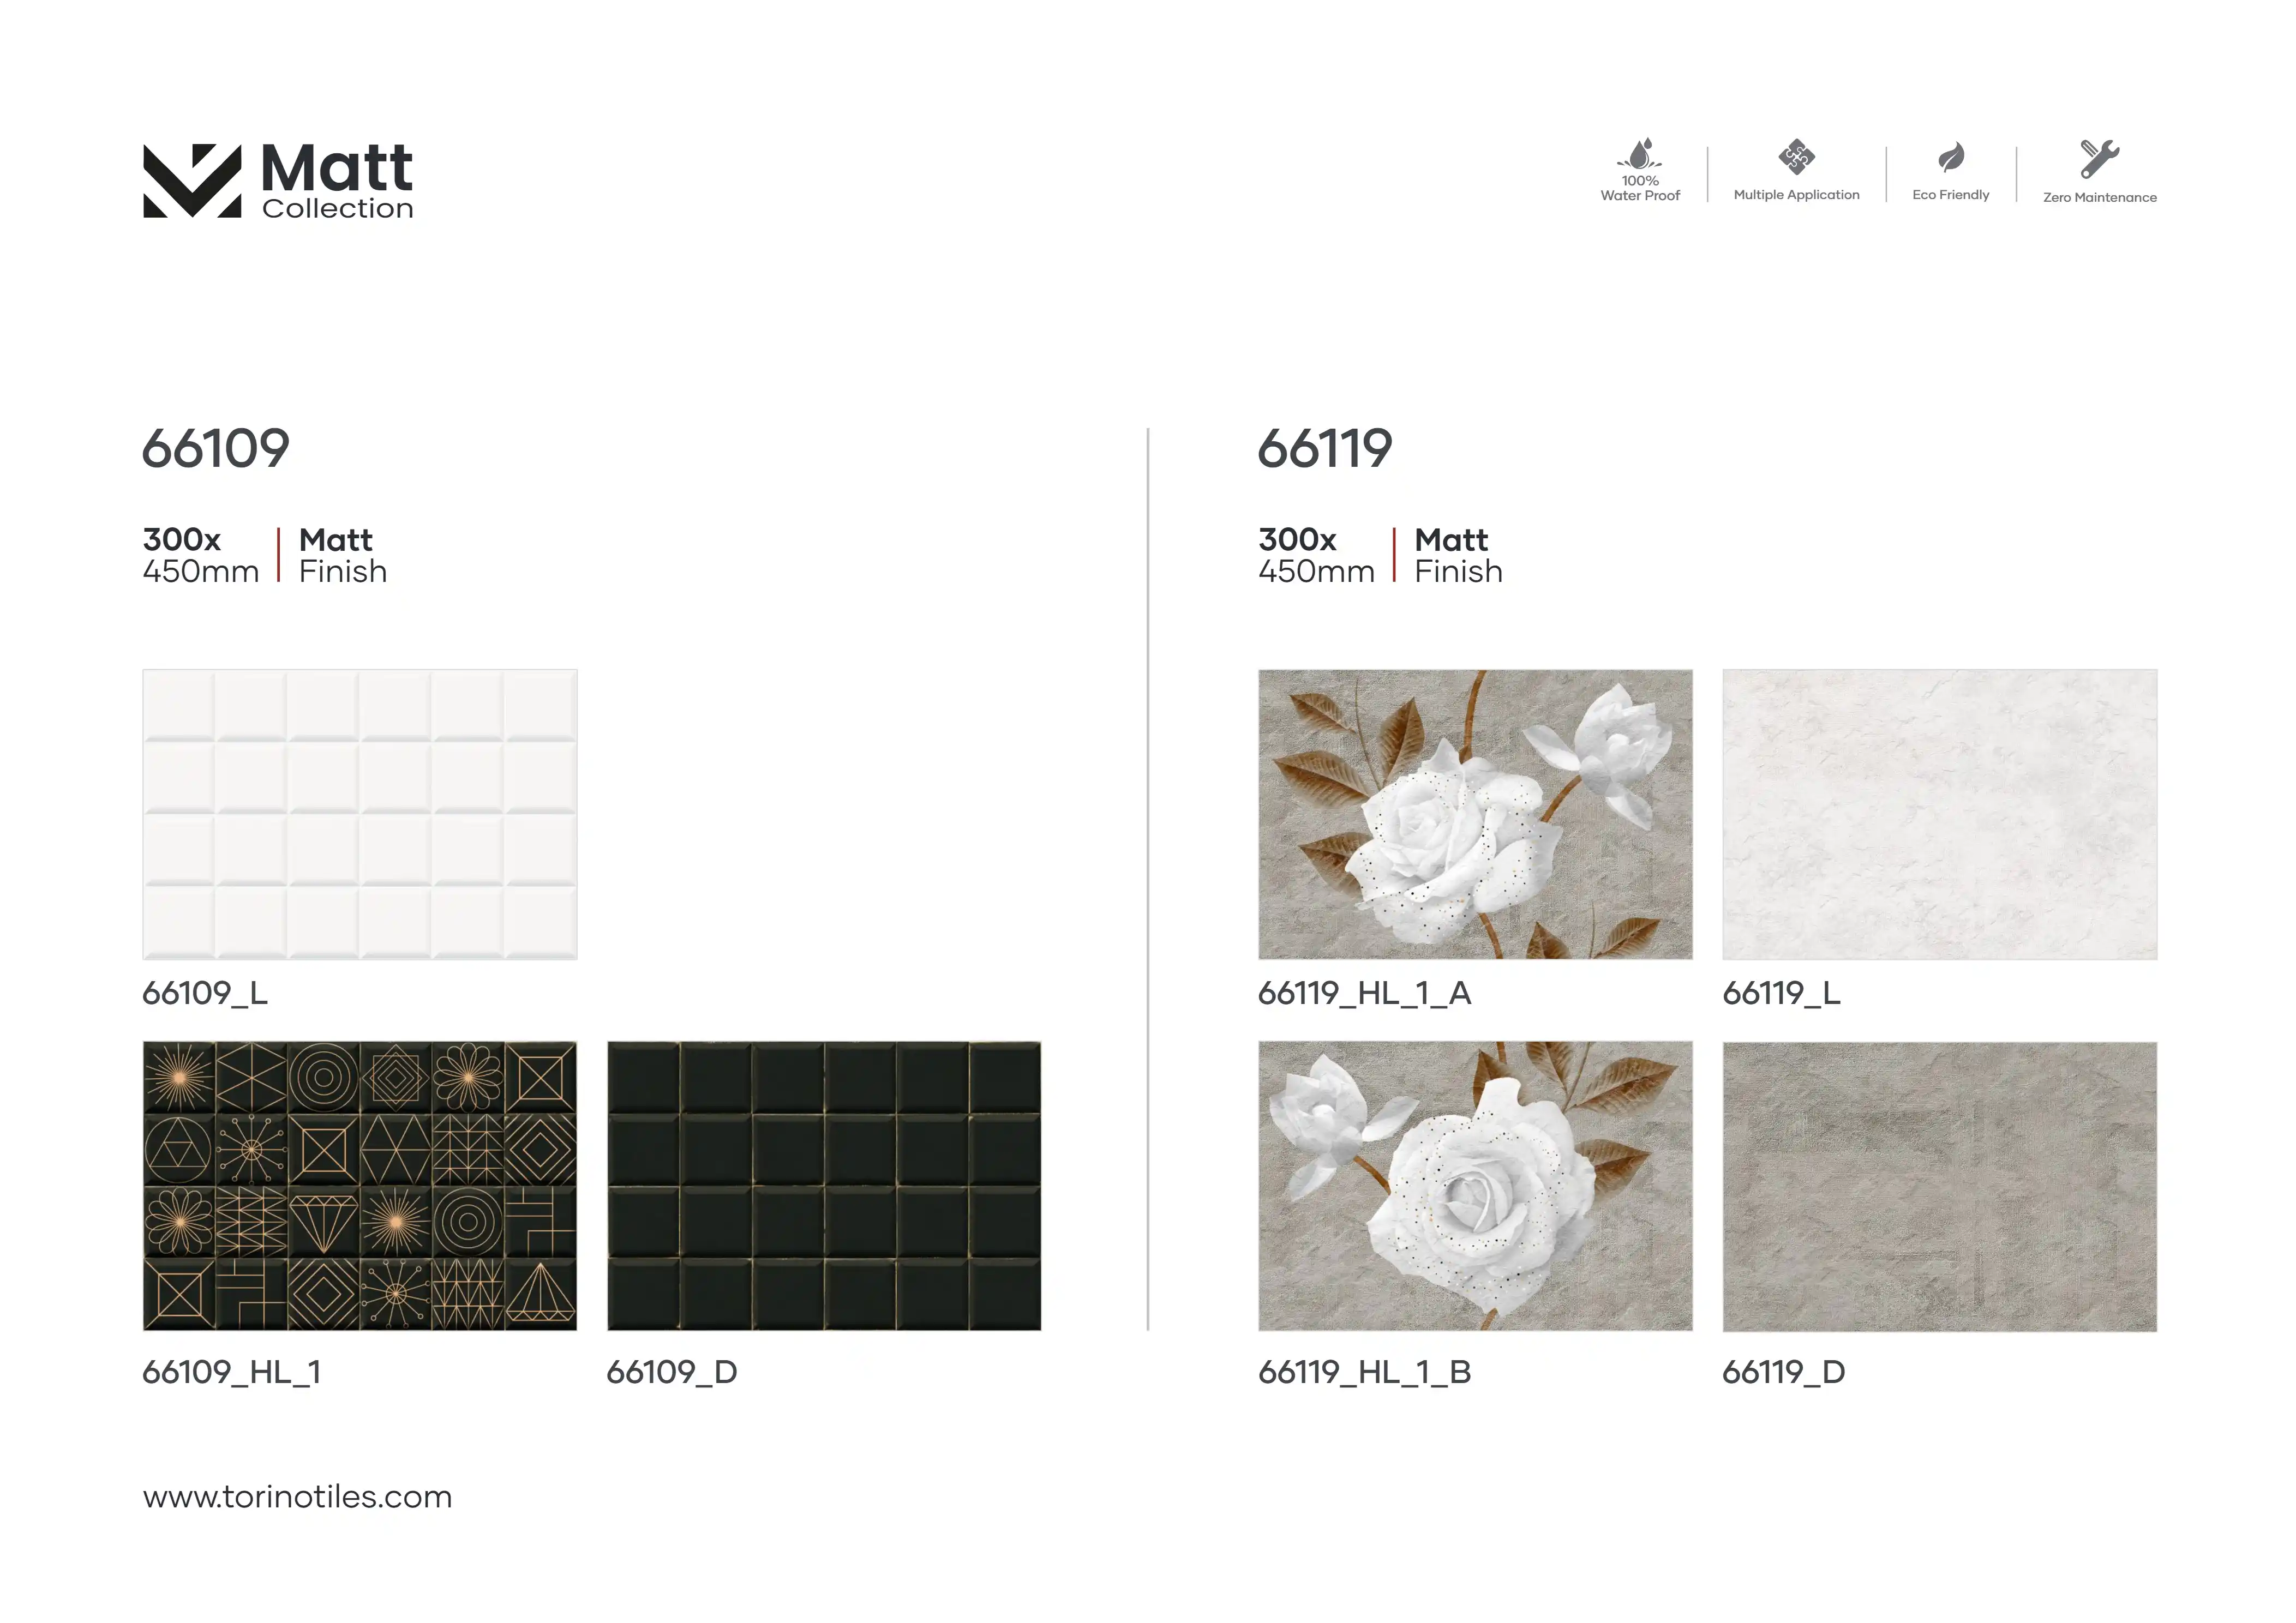Click the Zero Maintenance label text
This screenshot has height=1623, width=2296.
[x=2099, y=198]
